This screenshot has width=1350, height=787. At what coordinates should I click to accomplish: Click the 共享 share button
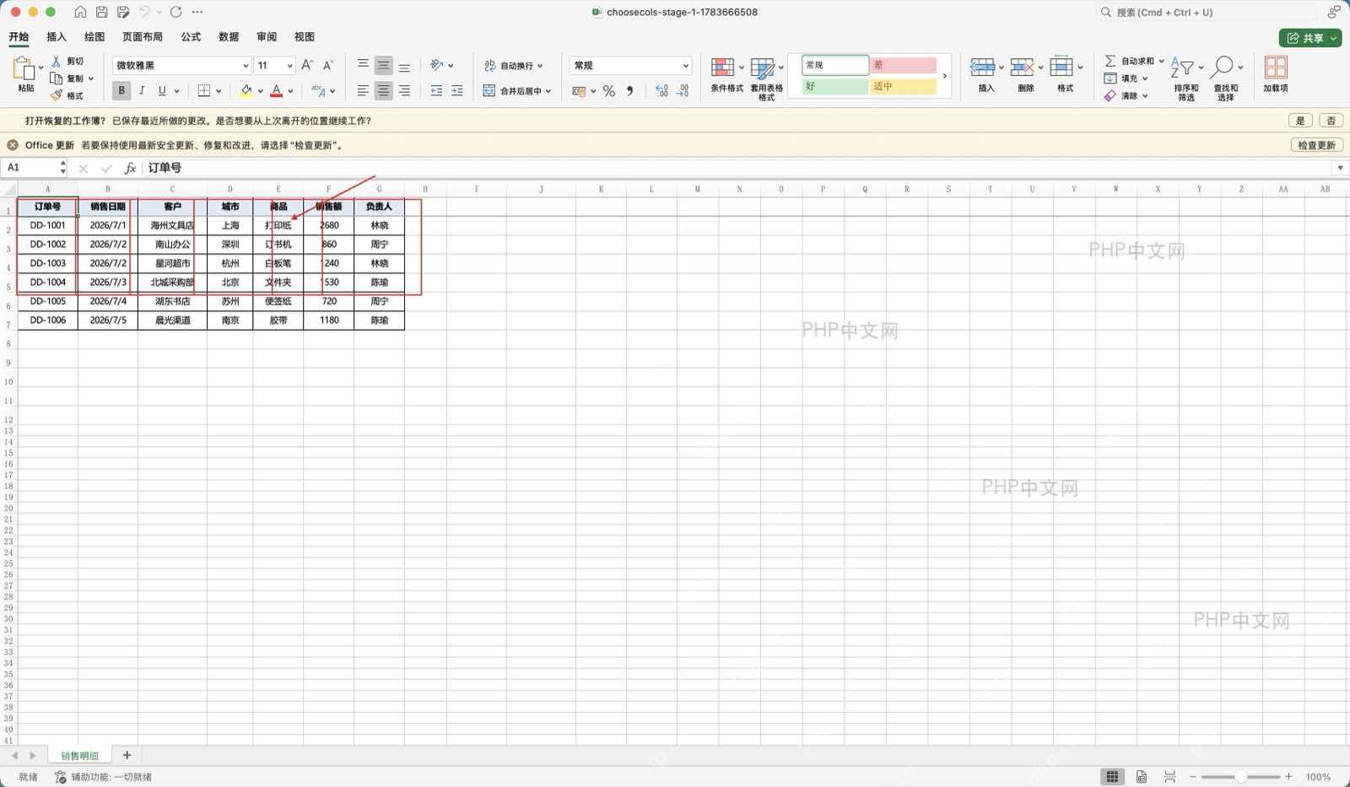(x=1309, y=38)
